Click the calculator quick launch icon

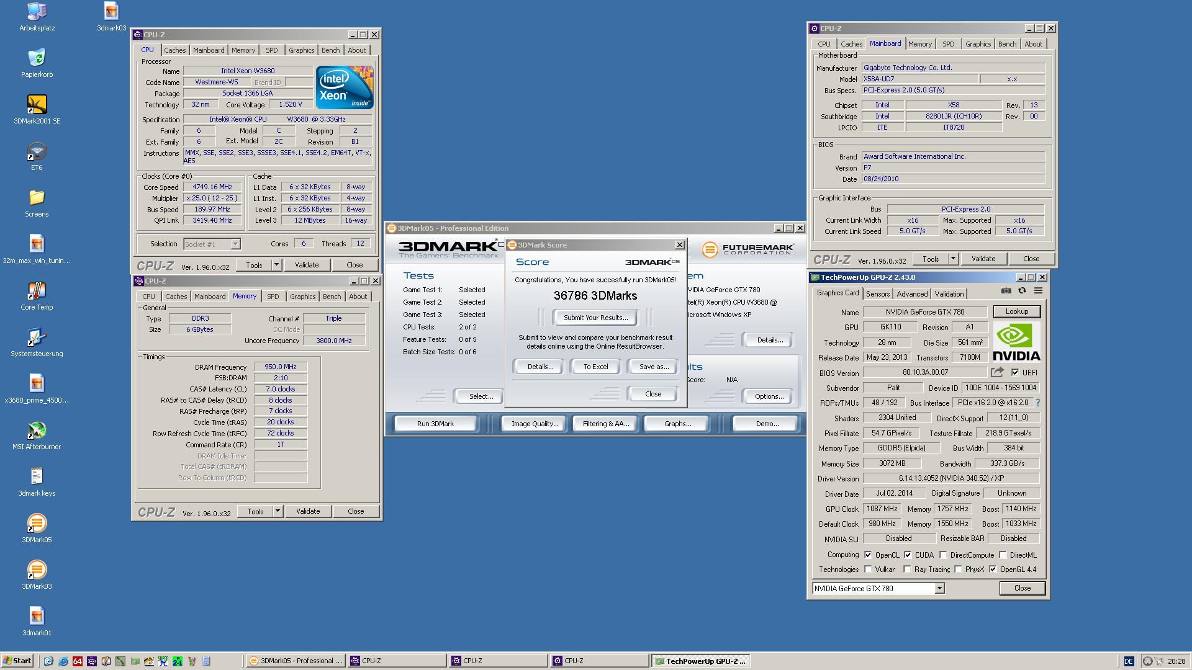(206, 661)
